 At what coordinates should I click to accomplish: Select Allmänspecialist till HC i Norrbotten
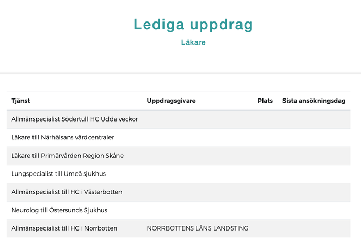pyautogui.click(x=64, y=228)
